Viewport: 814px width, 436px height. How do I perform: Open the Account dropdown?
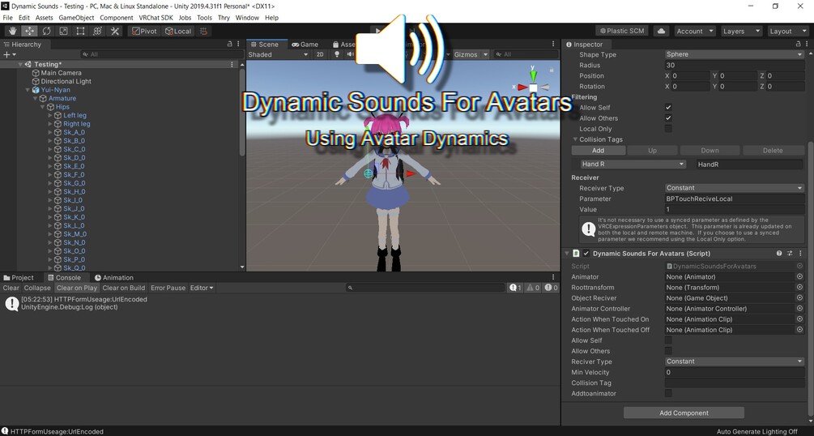[695, 31]
